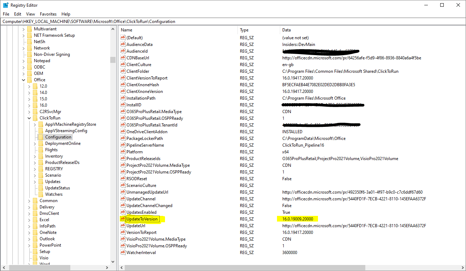Select the UpdateStatus tree key
This screenshot has width=466, height=271.
point(58,188)
